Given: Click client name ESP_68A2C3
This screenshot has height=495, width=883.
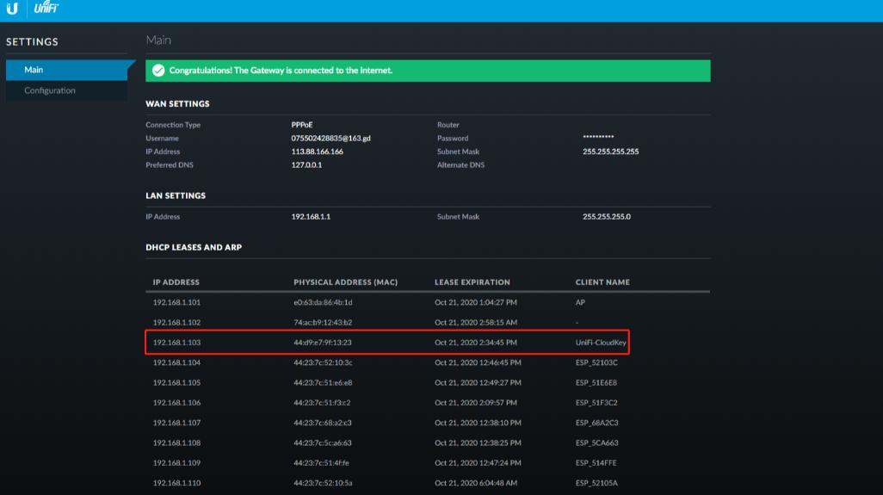Looking at the screenshot, I should click(x=596, y=423).
